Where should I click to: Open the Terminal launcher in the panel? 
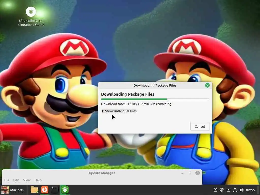click(x=55, y=190)
